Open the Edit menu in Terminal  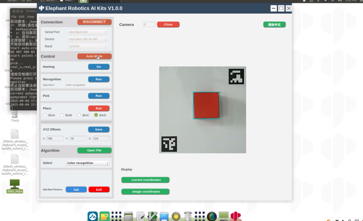click(22, 17)
